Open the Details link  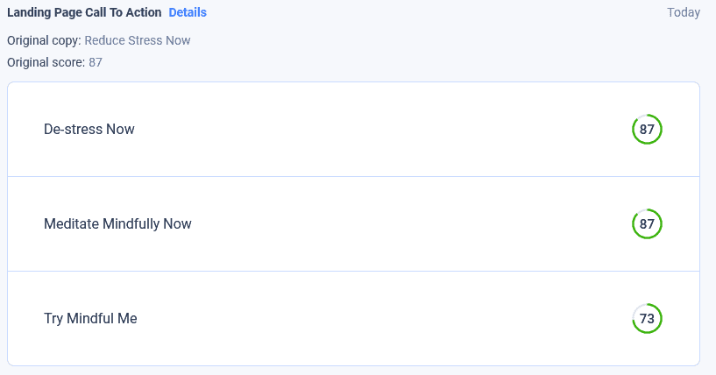pyautogui.click(x=188, y=13)
